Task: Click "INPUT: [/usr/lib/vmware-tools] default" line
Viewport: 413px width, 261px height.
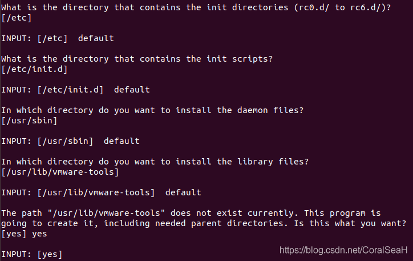Action: pyautogui.click(x=101, y=192)
